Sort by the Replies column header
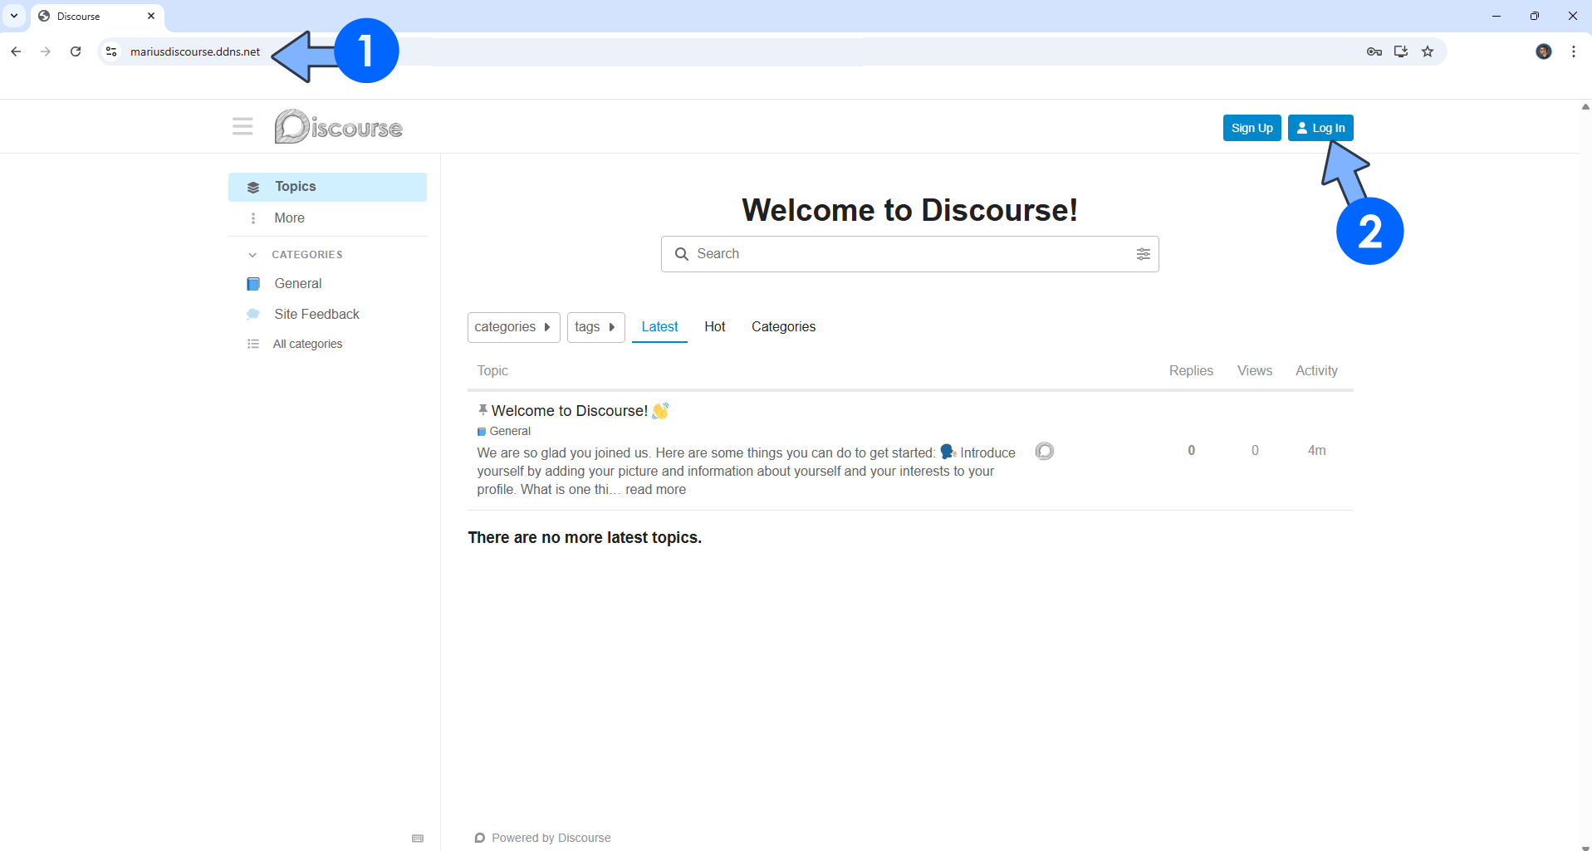Screen dimensions: 1592x851 click(x=1191, y=371)
